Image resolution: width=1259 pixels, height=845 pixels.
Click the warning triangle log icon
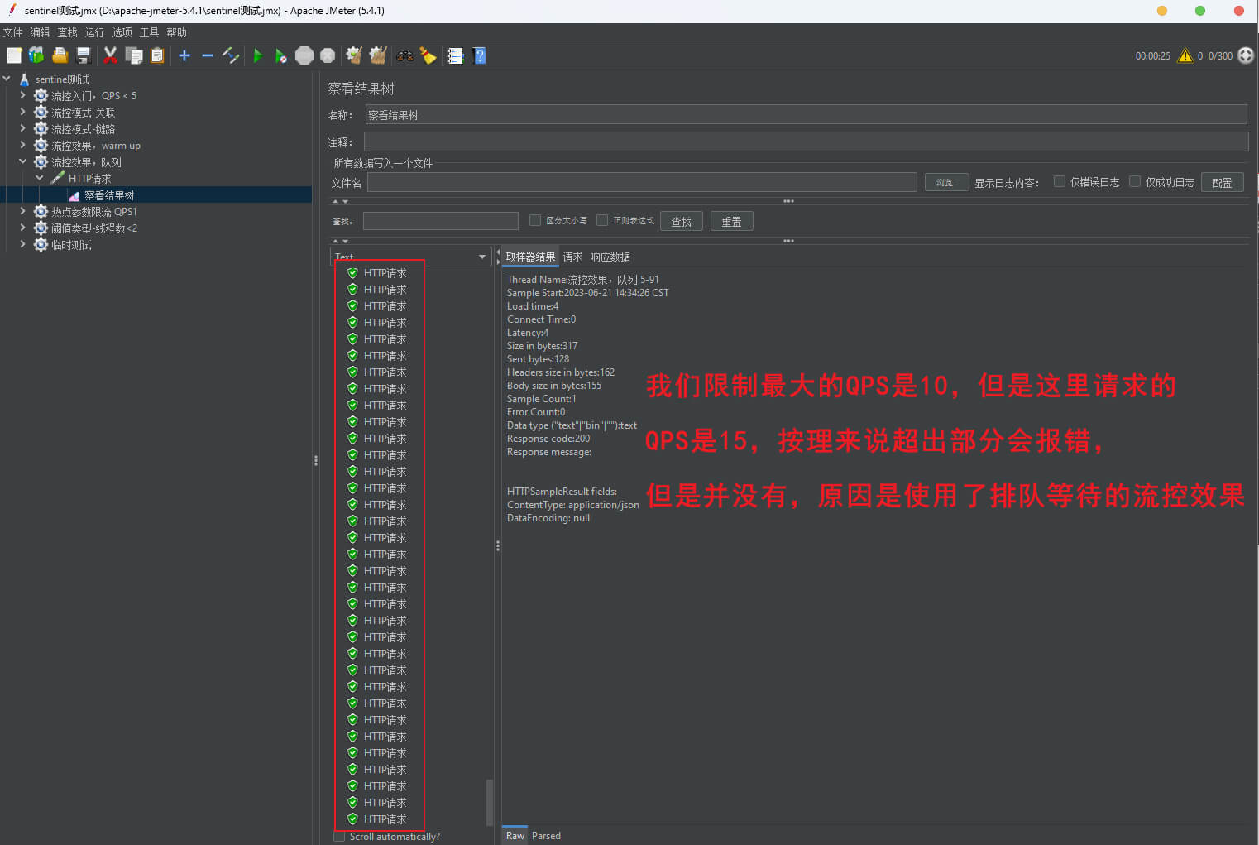pos(1185,55)
